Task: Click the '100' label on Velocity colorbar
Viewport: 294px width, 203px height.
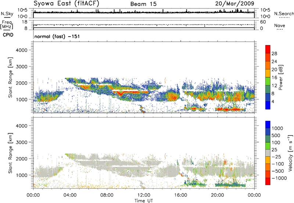Action: coord(276,143)
